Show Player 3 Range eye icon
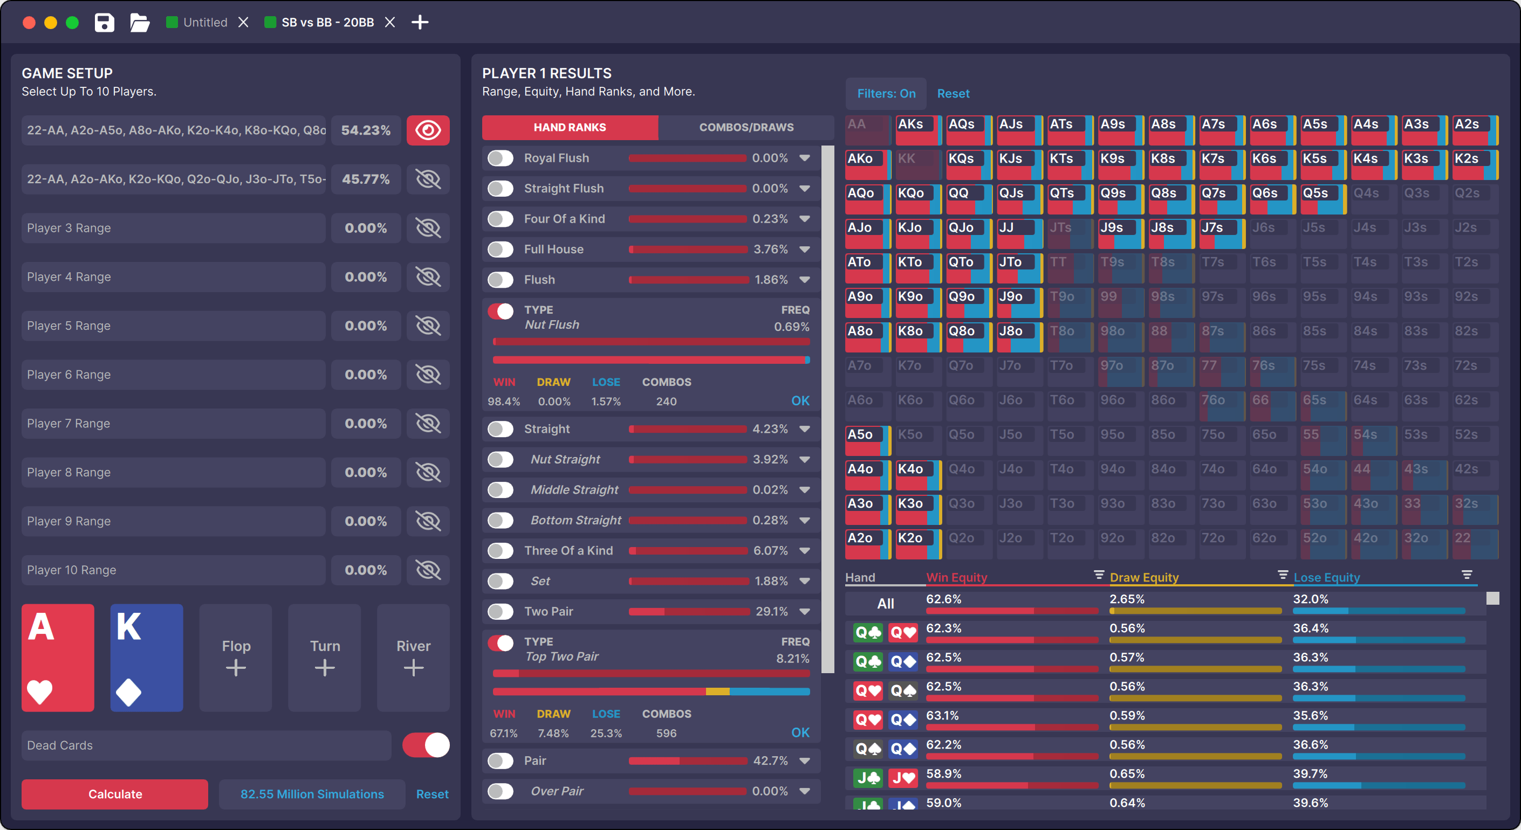This screenshot has height=830, width=1521. [x=428, y=227]
